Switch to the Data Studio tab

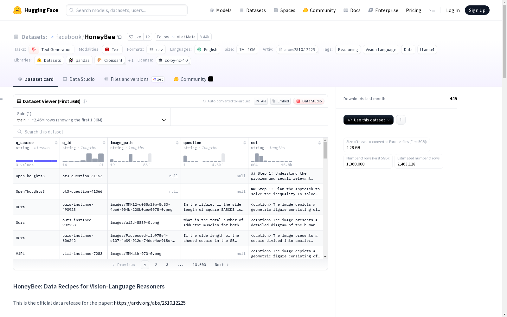point(79,79)
